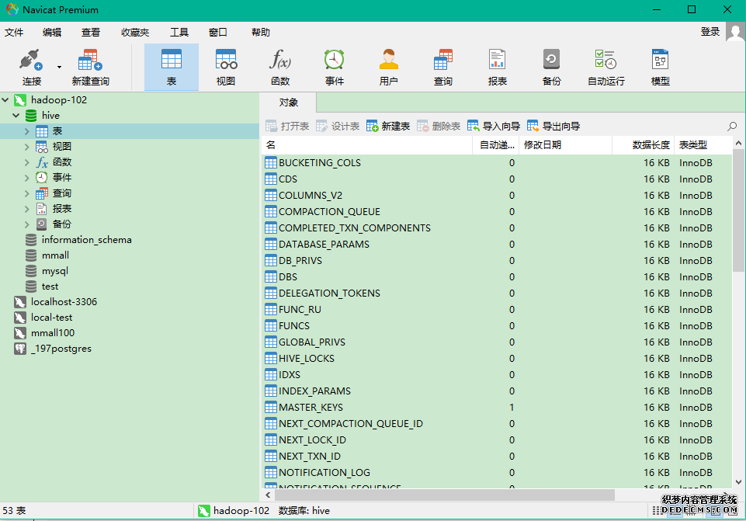Click the search magnifier in the object pane
Viewport: 746px width, 521px height.
coord(732,126)
